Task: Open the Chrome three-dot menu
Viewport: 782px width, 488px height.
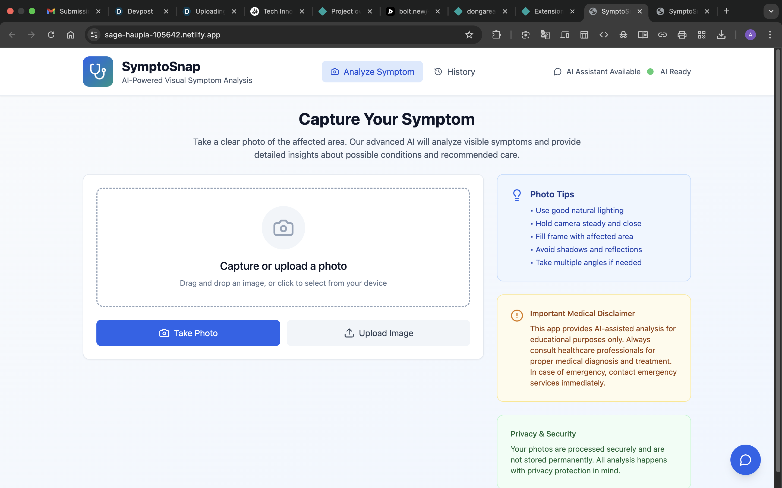Action: 770,35
